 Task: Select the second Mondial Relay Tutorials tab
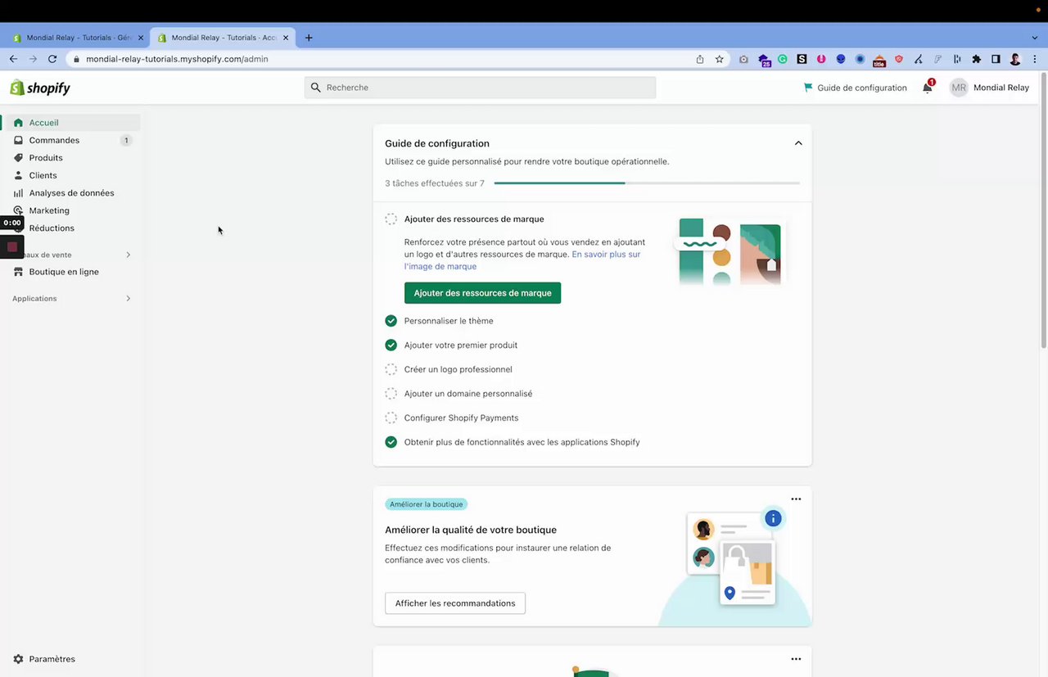(223, 38)
